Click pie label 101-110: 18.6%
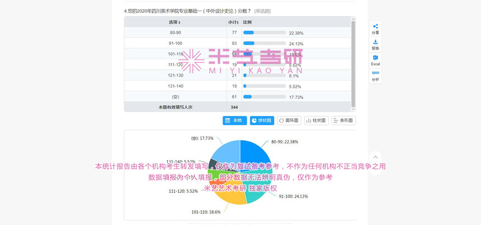The image size is (481, 225). (x=206, y=212)
